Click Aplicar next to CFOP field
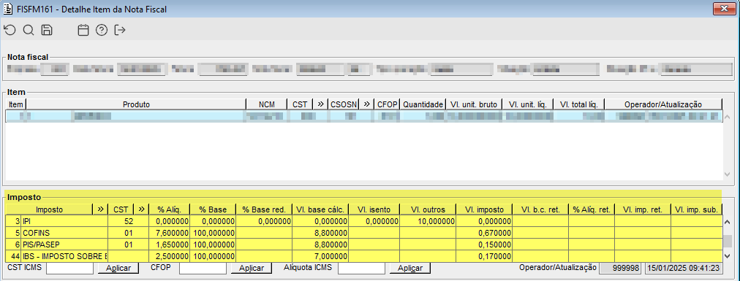 point(252,268)
